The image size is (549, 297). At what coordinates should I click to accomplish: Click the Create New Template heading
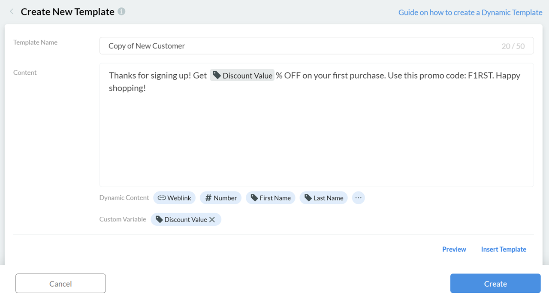coord(67,12)
